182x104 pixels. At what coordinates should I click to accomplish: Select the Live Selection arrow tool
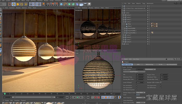(x=10, y=4)
